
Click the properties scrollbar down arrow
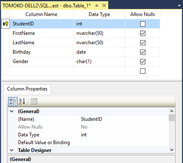172,150
